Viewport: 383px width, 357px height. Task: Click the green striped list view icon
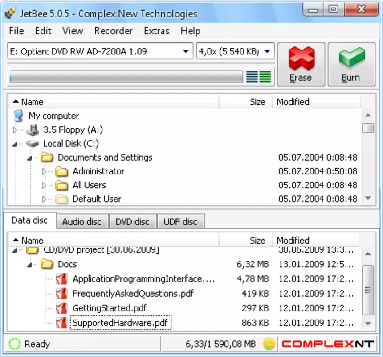265,77
